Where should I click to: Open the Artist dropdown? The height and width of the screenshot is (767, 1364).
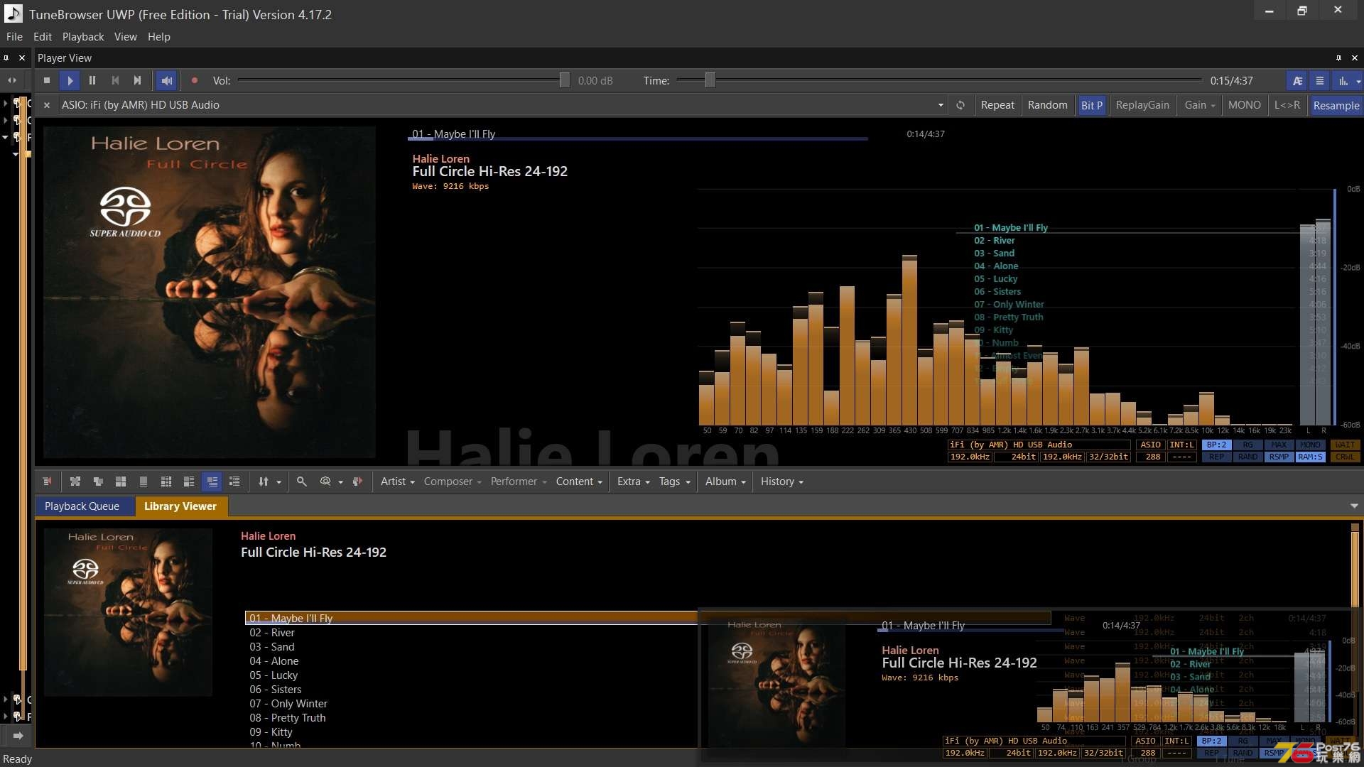click(397, 482)
